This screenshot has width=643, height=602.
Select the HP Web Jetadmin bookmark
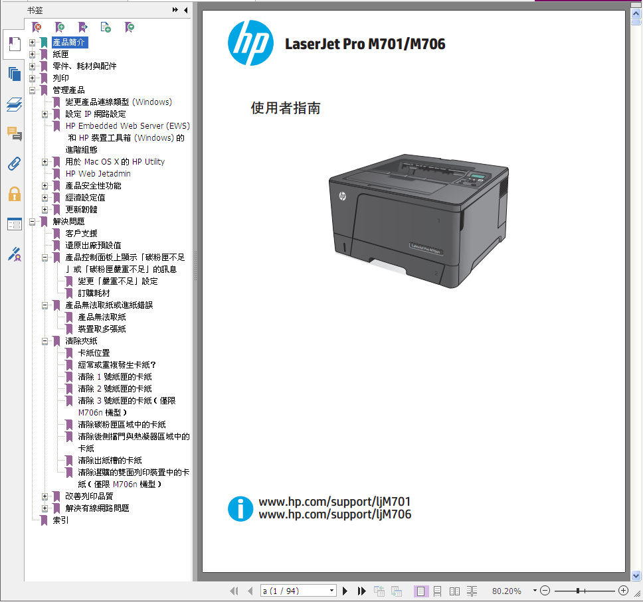click(x=98, y=174)
